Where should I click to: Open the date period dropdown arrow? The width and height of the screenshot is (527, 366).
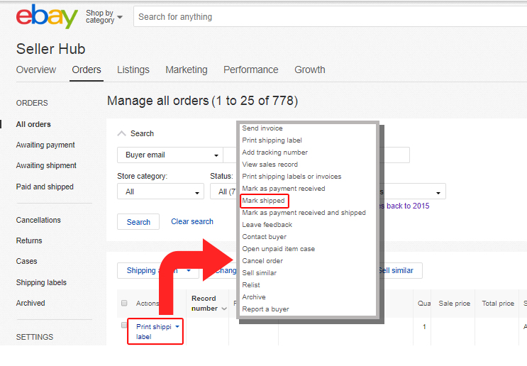tap(438, 193)
